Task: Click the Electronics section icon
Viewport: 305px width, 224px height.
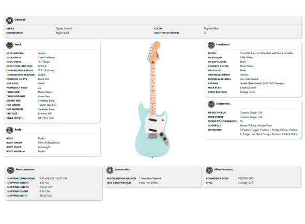Action: coord(211,104)
